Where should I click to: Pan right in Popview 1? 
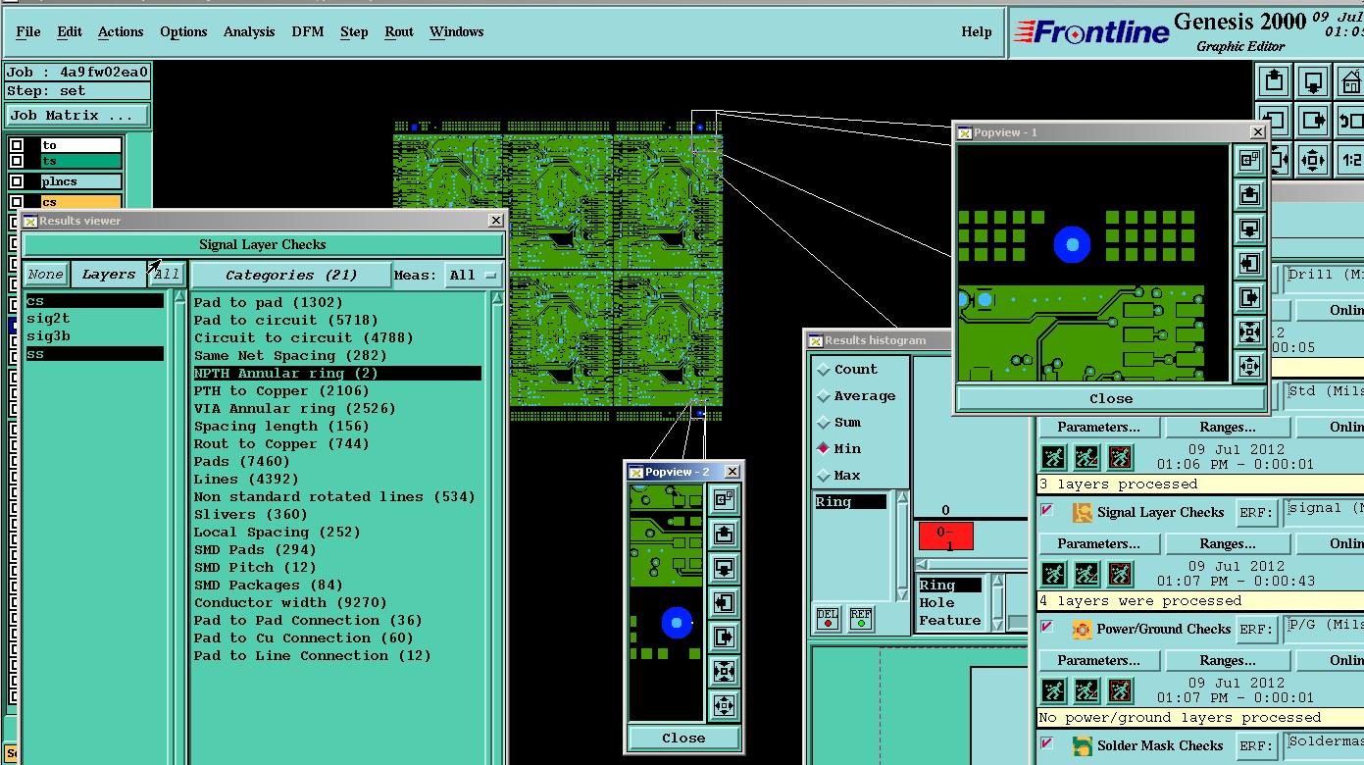point(1249,298)
